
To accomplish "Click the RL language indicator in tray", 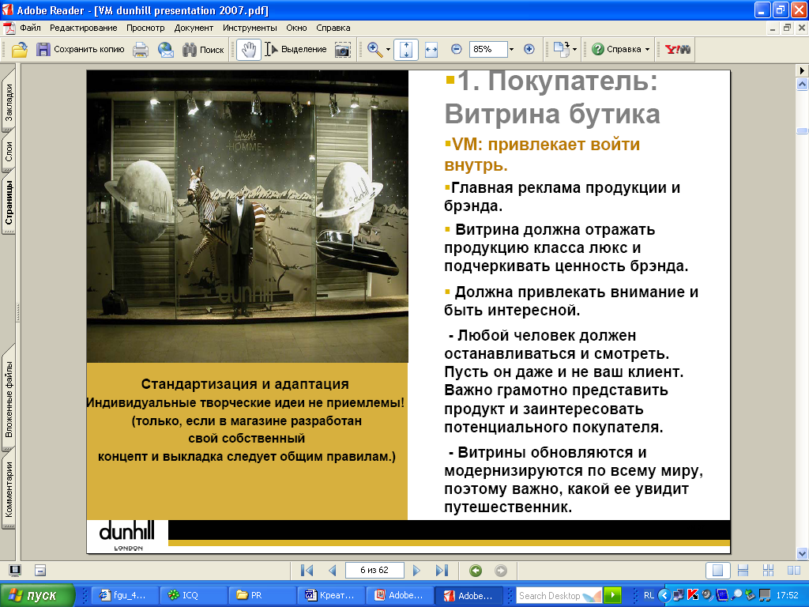I will click(x=649, y=595).
